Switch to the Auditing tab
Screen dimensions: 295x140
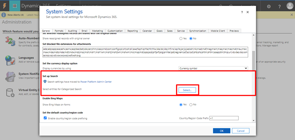pyautogui.click(x=72, y=31)
